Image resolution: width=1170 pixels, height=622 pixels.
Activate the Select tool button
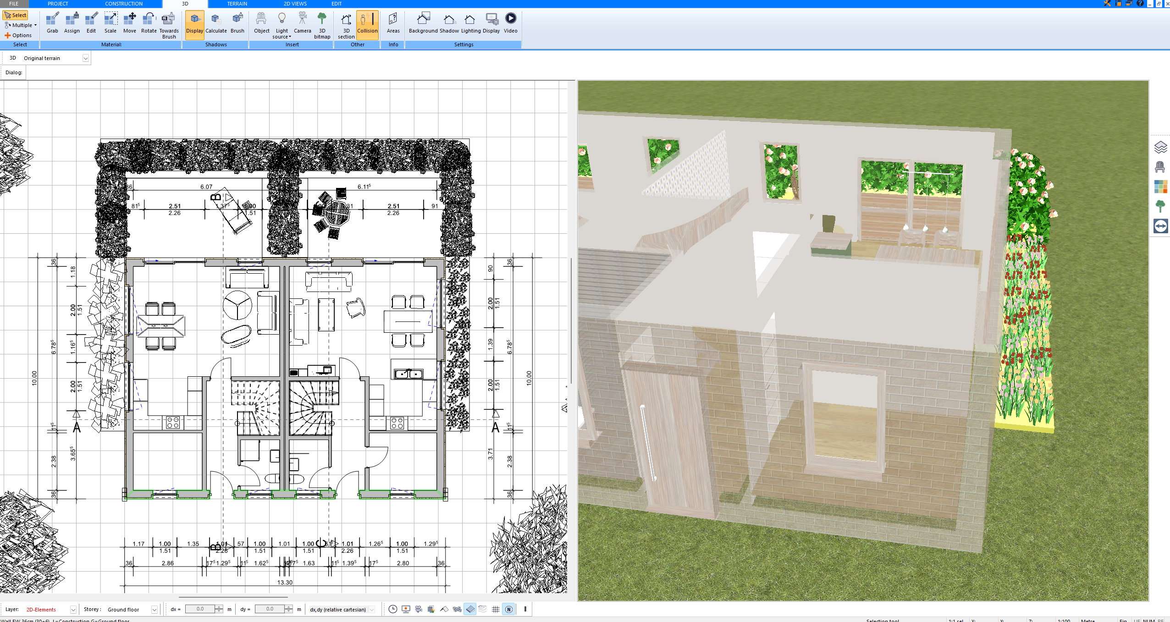[x=15, y=15]
